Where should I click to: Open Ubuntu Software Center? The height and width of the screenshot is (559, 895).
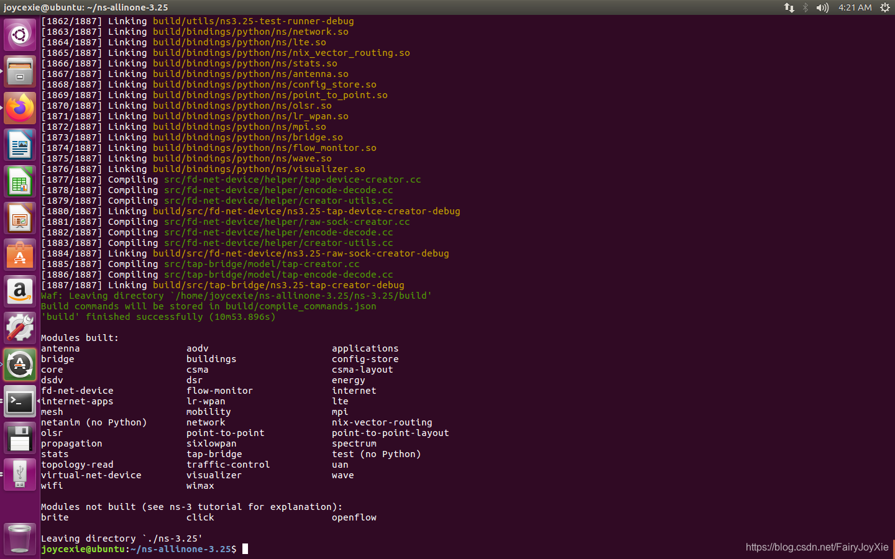(20, 255)
